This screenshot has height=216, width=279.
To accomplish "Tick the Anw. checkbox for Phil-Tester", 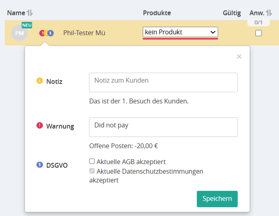I will point(259,33).
